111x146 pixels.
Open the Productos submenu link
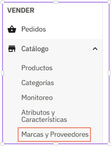point(37,68)
